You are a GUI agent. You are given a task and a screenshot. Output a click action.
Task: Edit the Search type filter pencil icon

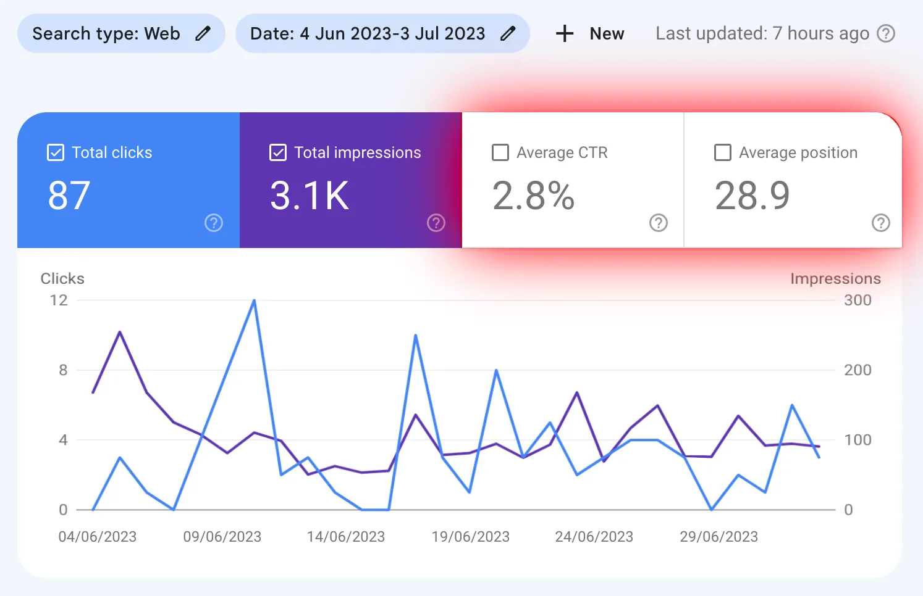[203, 33]
